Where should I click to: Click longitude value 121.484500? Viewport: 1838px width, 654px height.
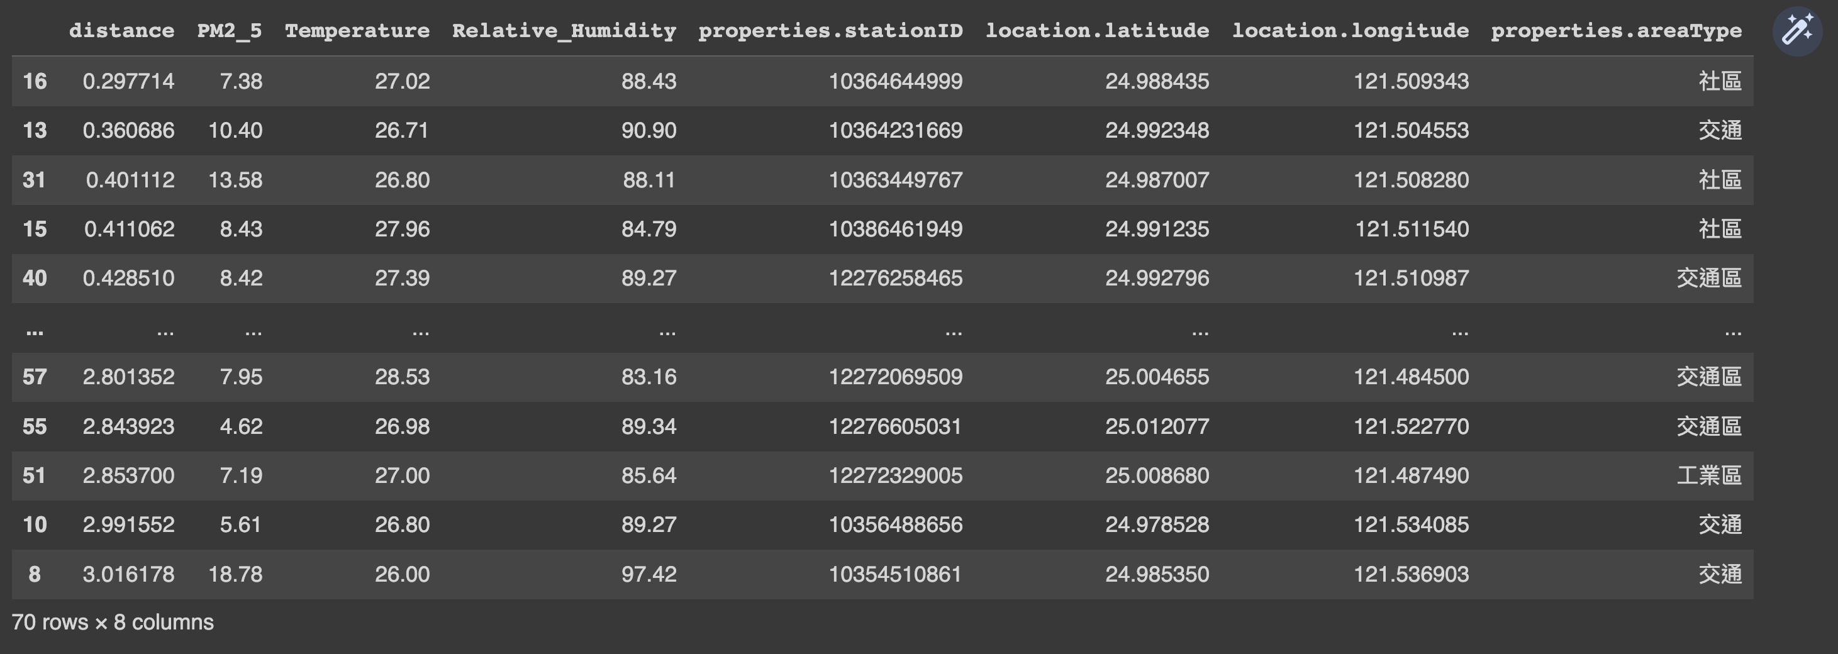pos(1412,377)
